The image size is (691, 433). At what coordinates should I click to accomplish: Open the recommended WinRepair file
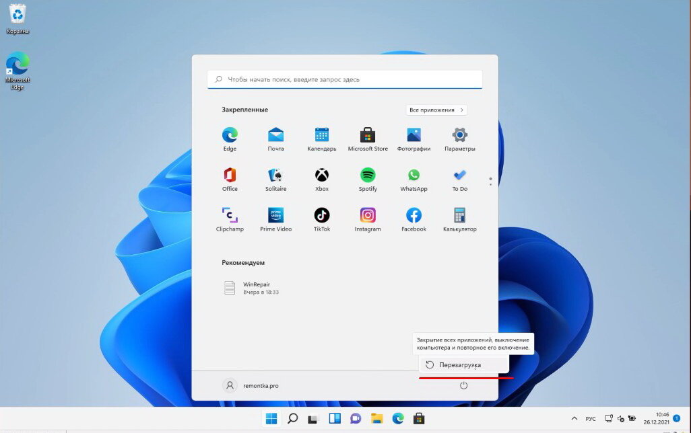point(252,288)
